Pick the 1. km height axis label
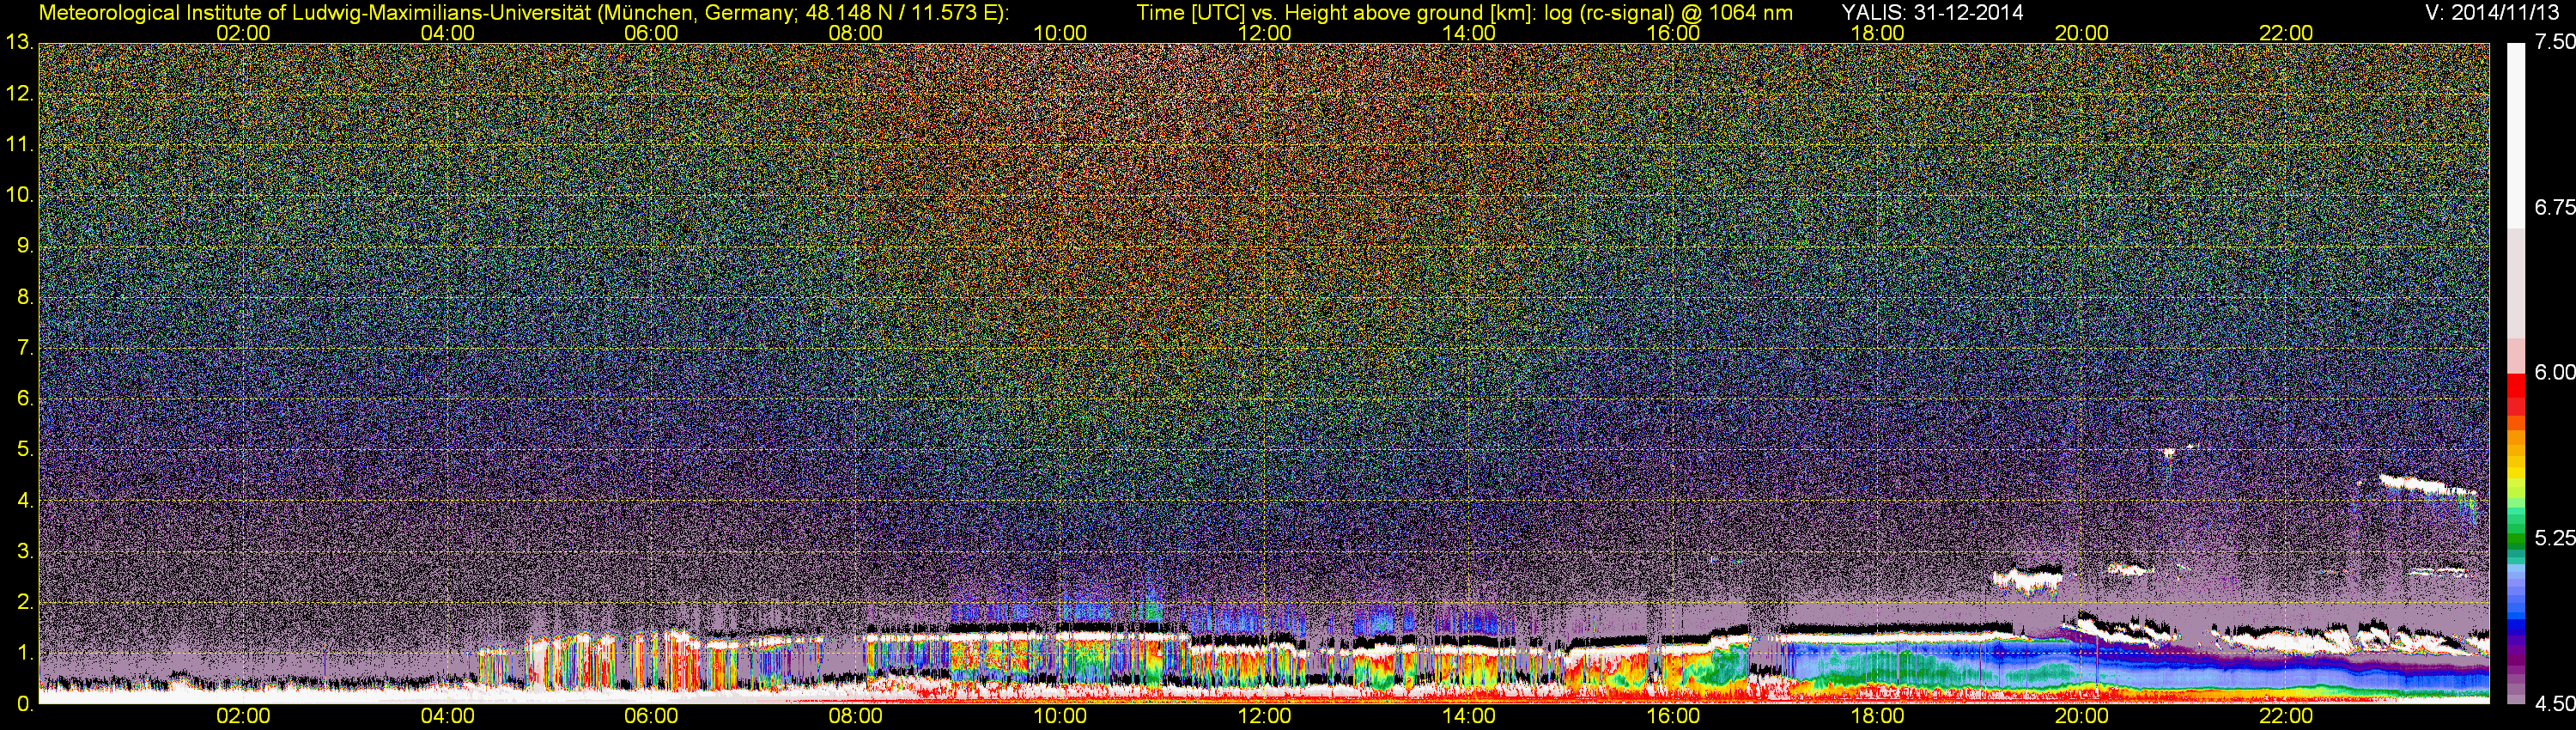 coord(25,653)
